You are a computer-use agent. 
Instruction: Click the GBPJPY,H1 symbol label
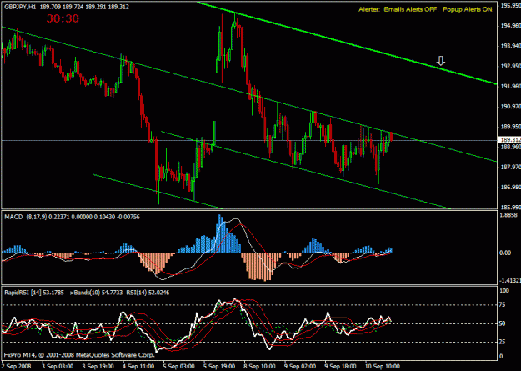tap(20, 7)
